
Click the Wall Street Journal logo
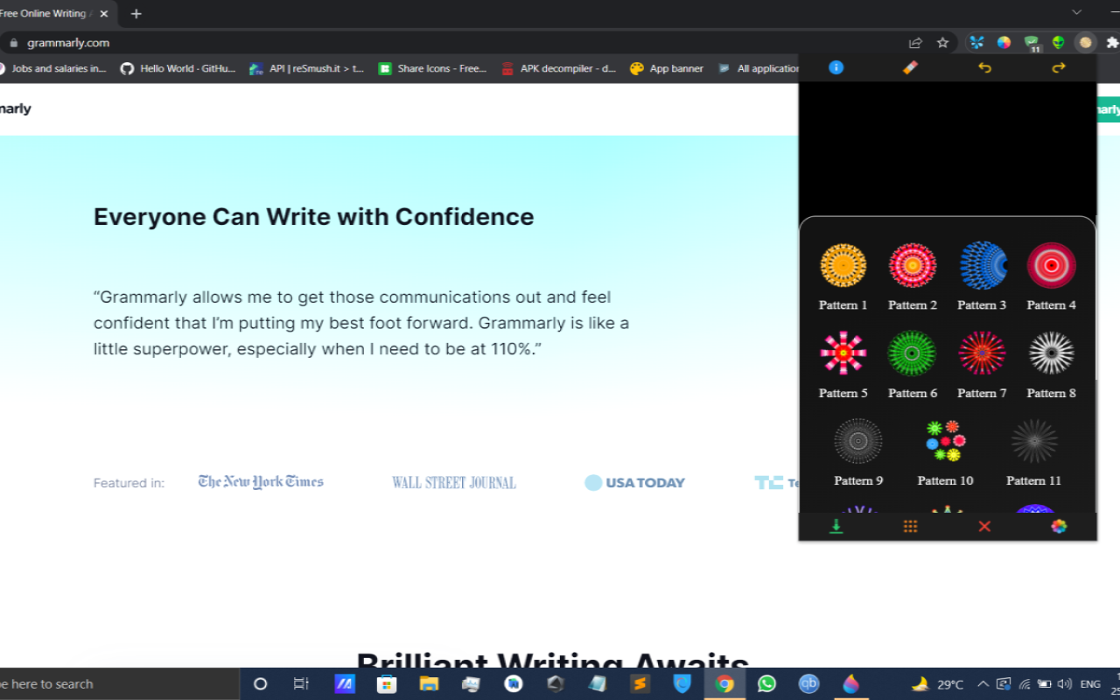454,482
